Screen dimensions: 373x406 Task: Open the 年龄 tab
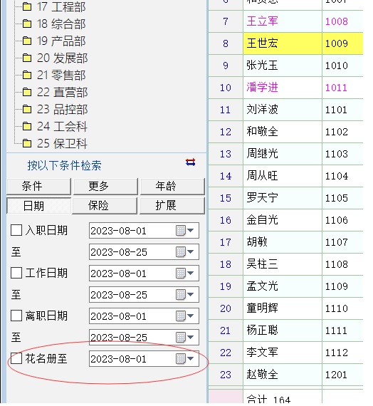click(172, 186)
